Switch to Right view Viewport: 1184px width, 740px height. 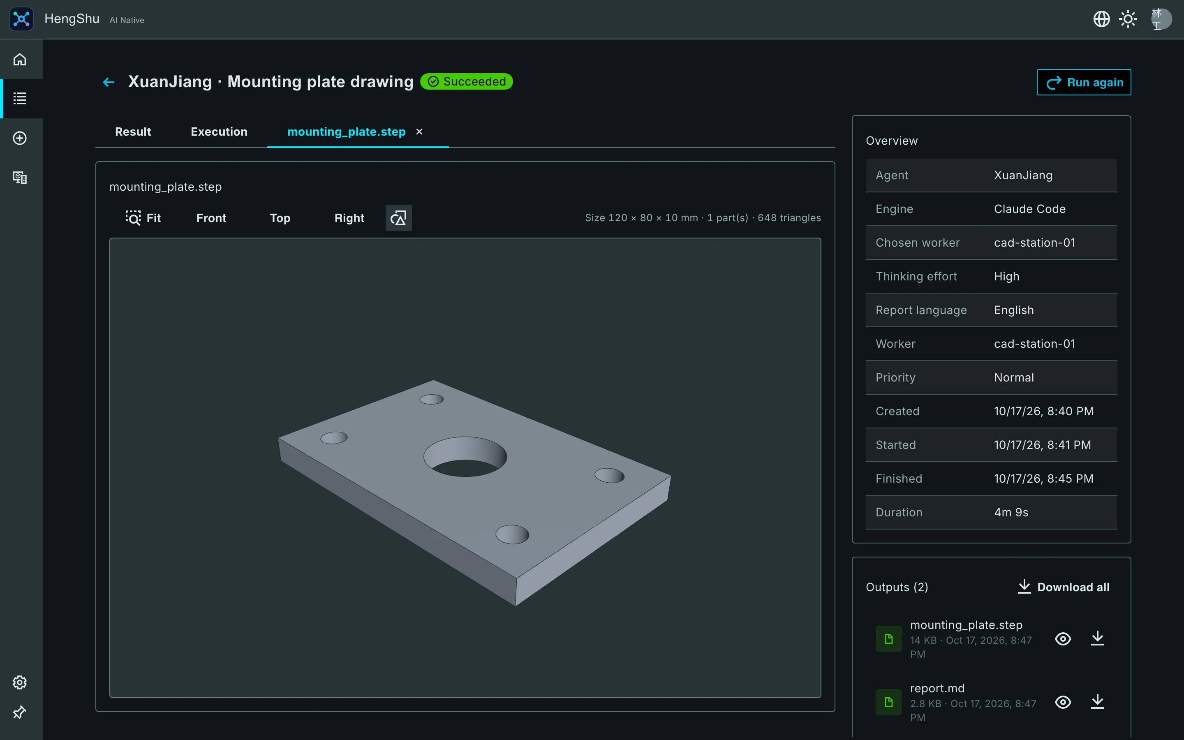click(x=349, y=218)
